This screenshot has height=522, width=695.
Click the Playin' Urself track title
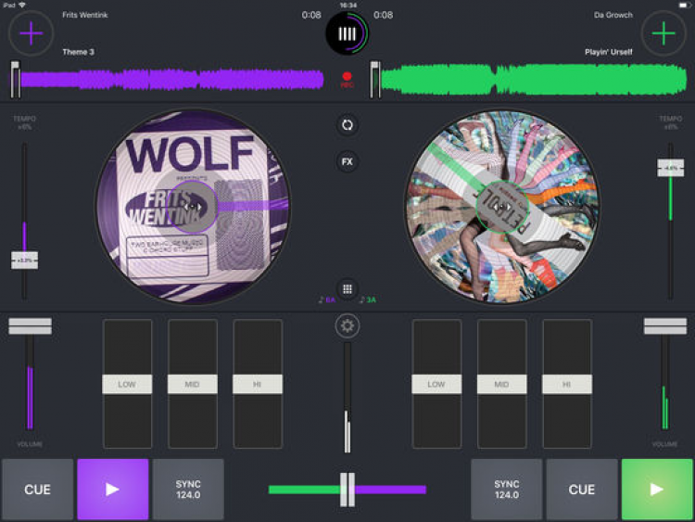click(609, 52)
